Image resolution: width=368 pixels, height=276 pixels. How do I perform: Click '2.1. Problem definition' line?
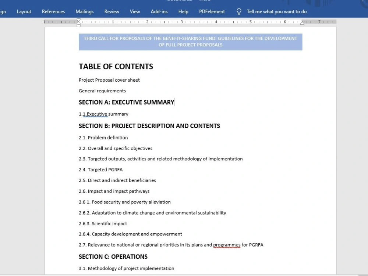tap(103, 138)
